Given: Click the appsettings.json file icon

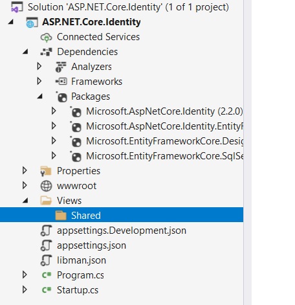Looking at the screenshot, I should point(46,245).
